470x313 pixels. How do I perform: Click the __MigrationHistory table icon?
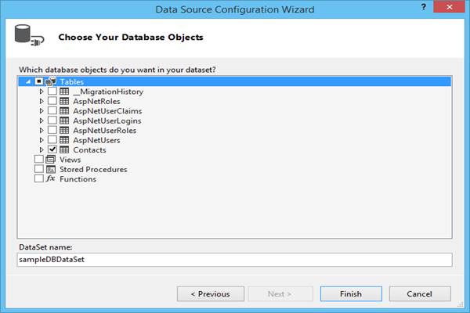click(x=64, y=92)
